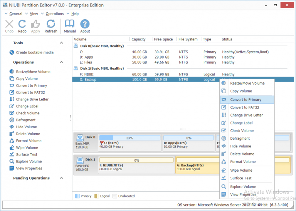296x211 pixels.
Task: Choose Hide Volume in context menu
Action: tap(247, 146)
